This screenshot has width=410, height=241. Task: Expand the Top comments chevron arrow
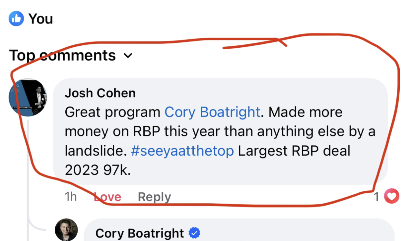(x=128, y=56)
